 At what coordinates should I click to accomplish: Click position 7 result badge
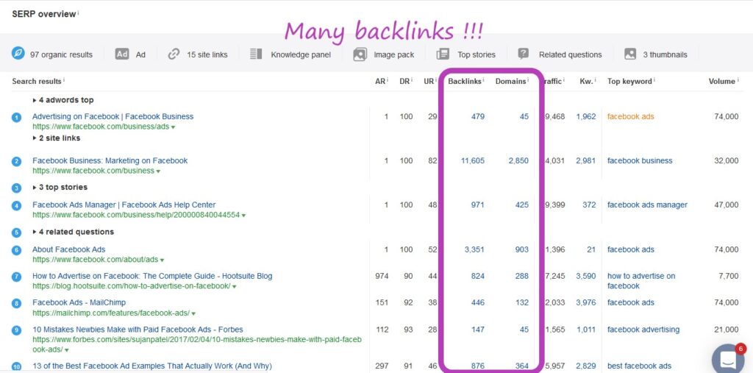16,277
